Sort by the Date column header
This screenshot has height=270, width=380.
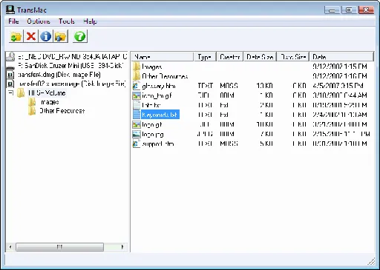click(x=341, y=57)
